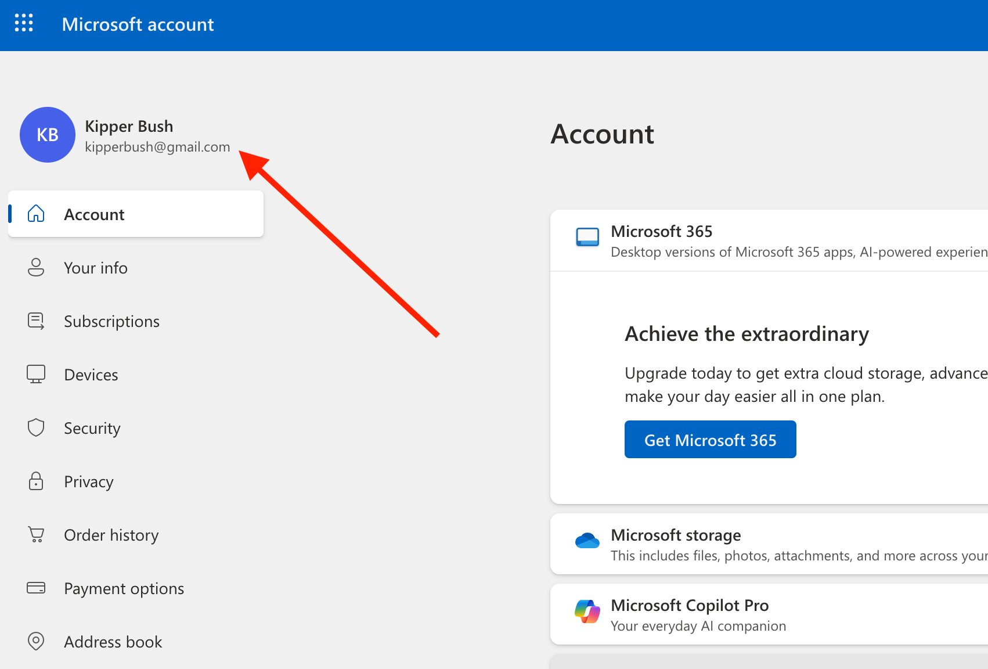Open Address book in the sidebar

pos(136,642)
